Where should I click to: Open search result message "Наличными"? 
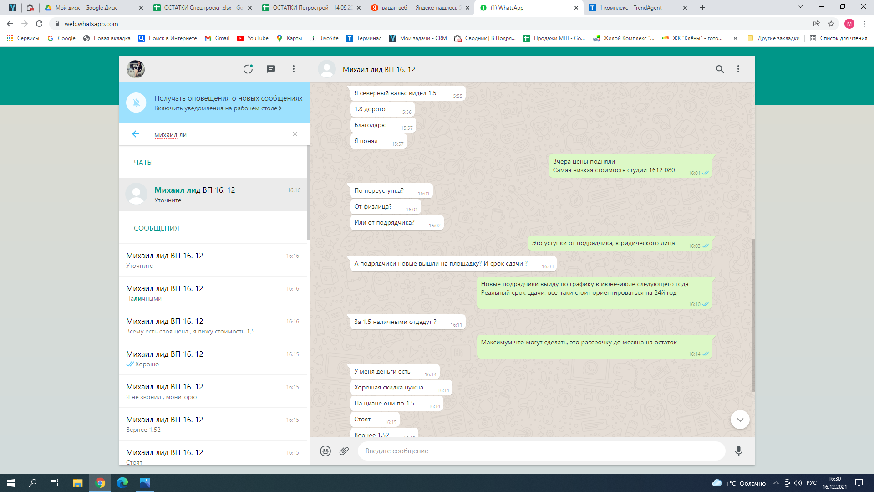213,293
